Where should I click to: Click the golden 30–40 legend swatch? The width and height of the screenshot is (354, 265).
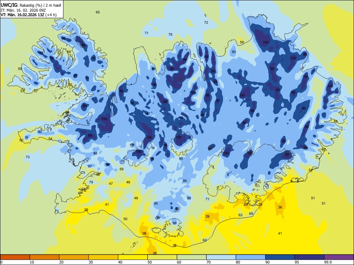103,257
